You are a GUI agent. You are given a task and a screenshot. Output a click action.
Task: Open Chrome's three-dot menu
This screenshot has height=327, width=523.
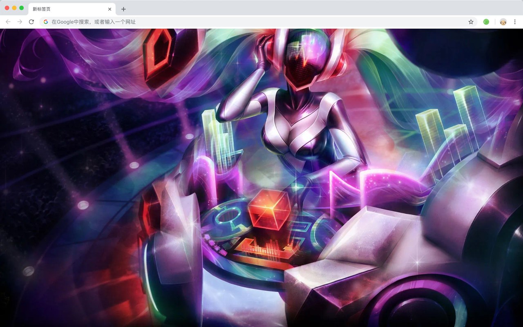[x=515, y=22]
